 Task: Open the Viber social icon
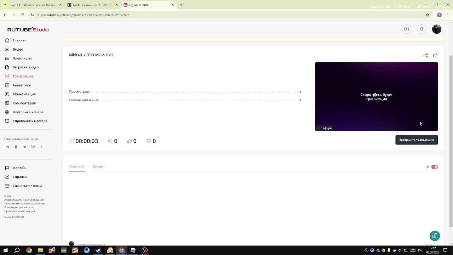(33, 147)
